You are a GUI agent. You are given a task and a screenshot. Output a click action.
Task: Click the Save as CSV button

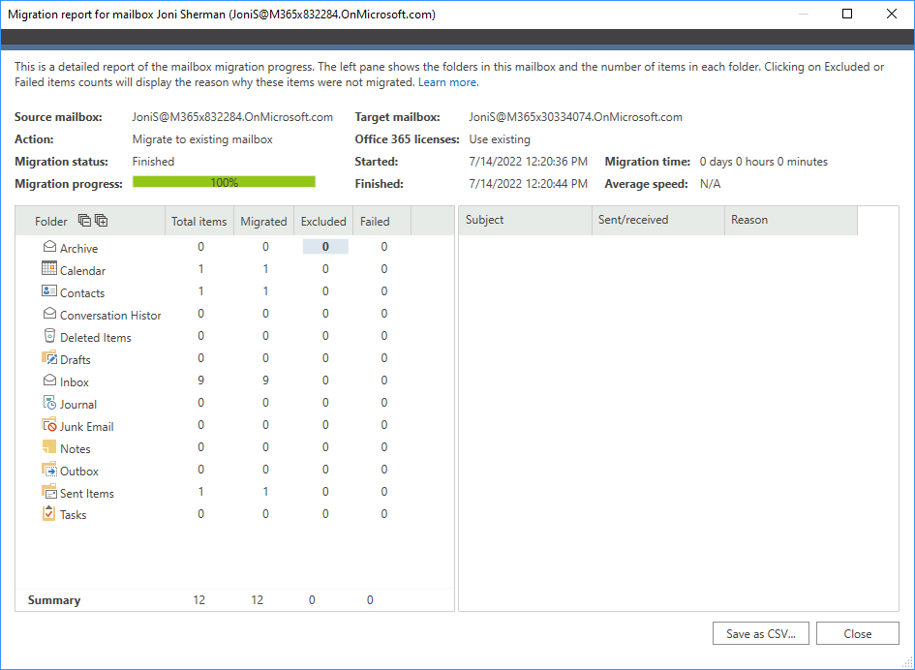tap(761, 634)
